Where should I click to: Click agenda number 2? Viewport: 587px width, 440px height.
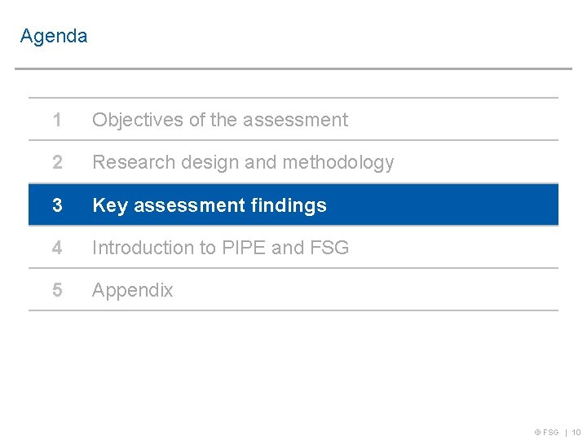tap(56, 162)
